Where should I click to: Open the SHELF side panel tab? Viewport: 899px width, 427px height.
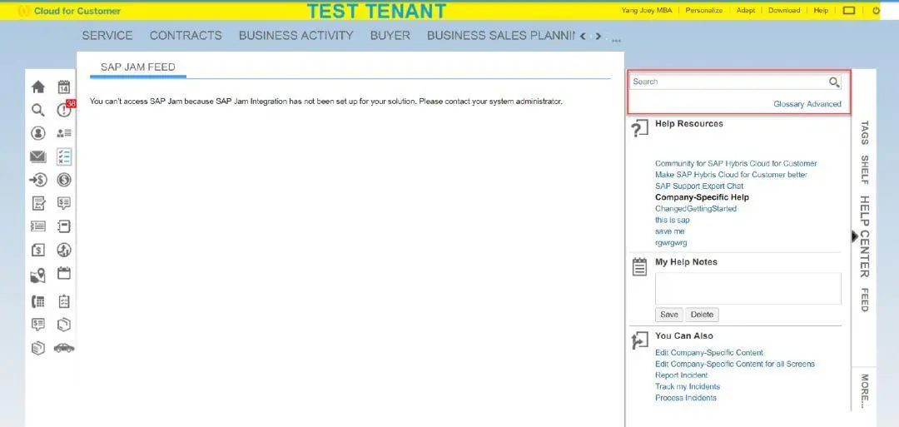point(864,170)
